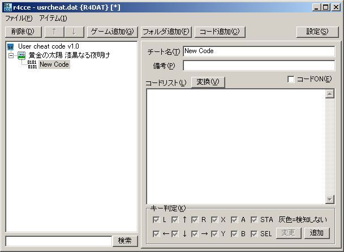Click the search box beside 検索
The image size is (344, 252).
coord(59,241)
